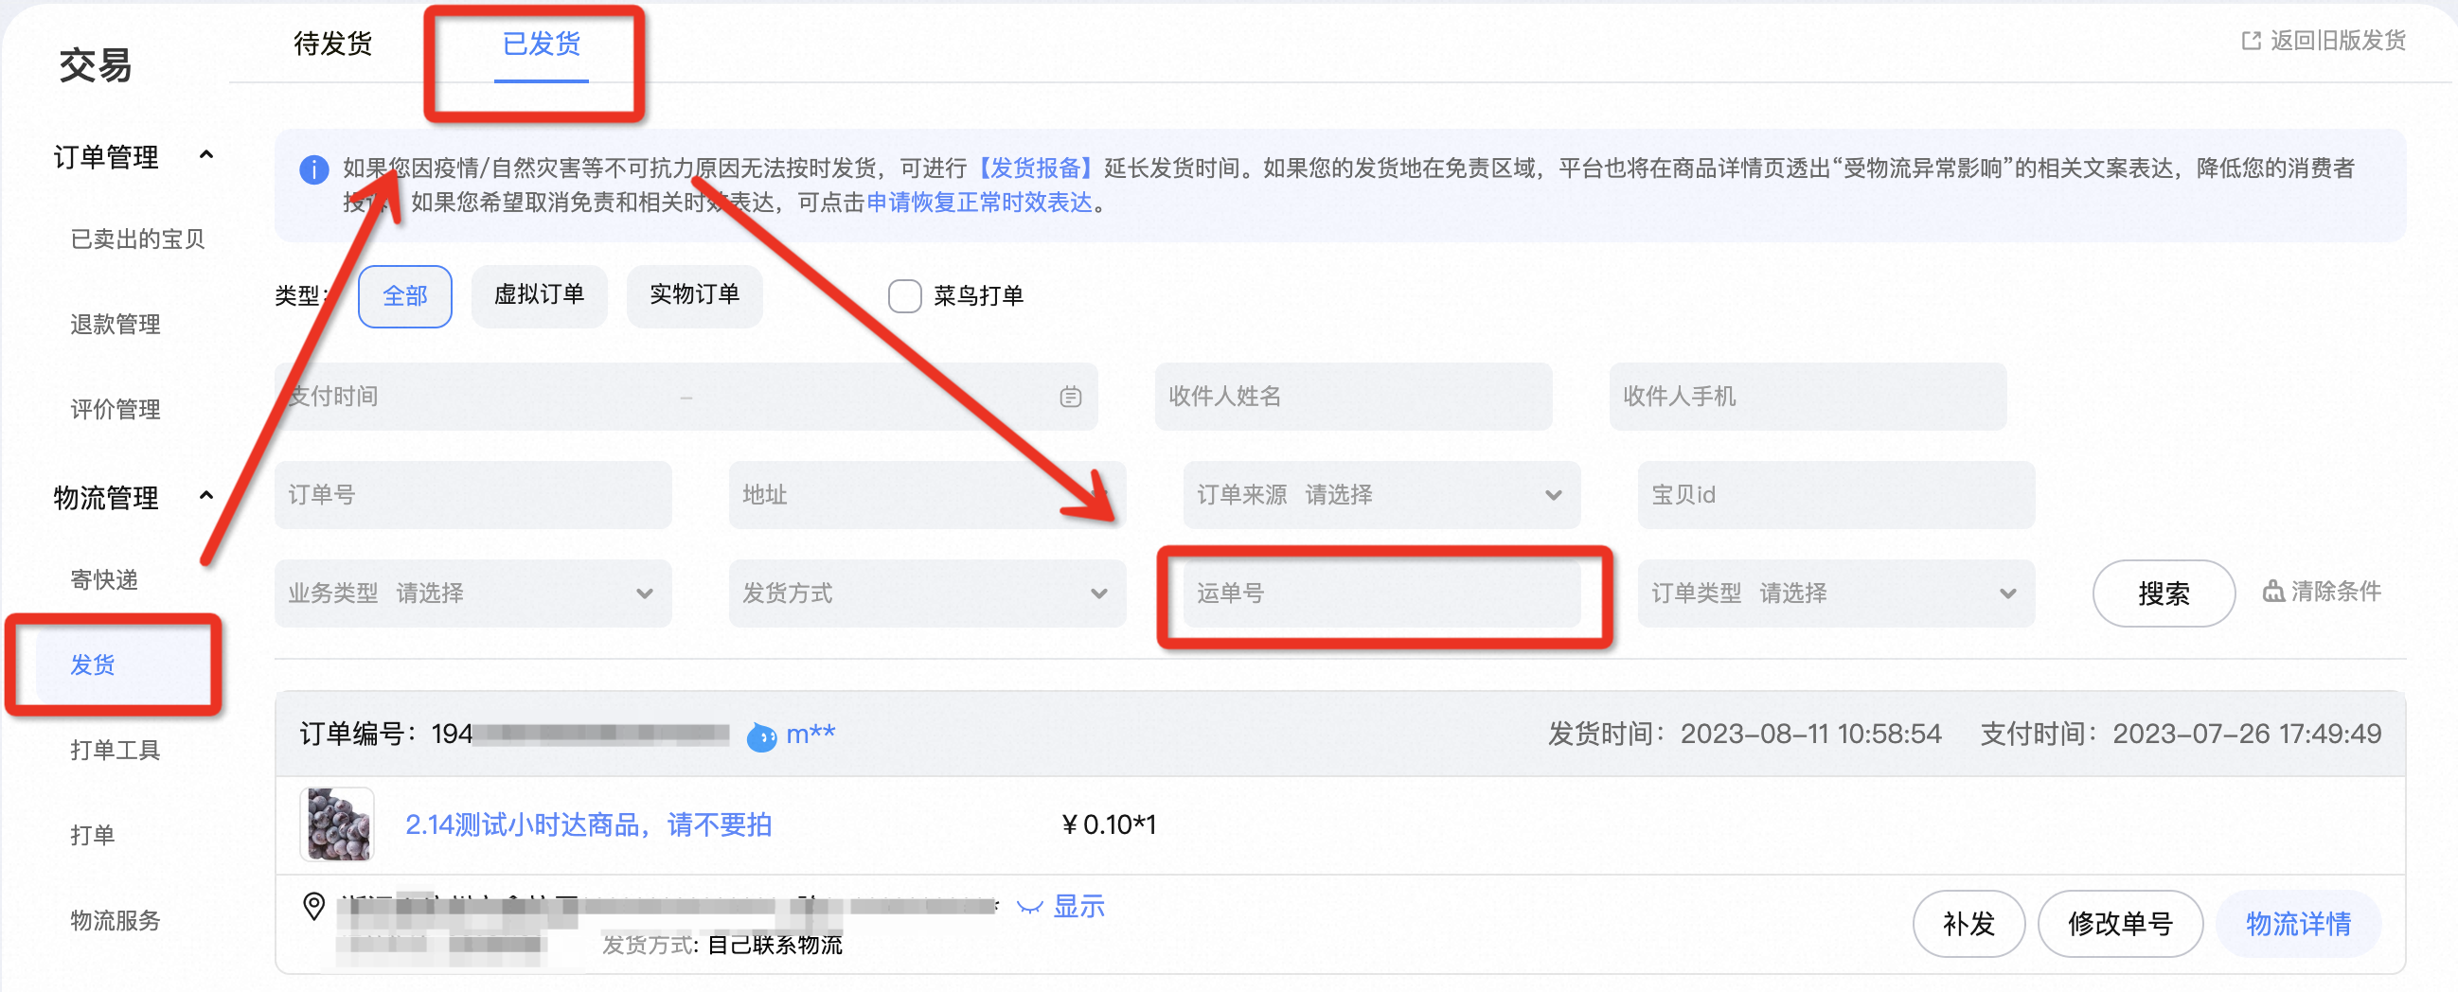The image size is (2458, 992).
Task: Click the calendar icon in payment time field
Action: coord(1070,397)
